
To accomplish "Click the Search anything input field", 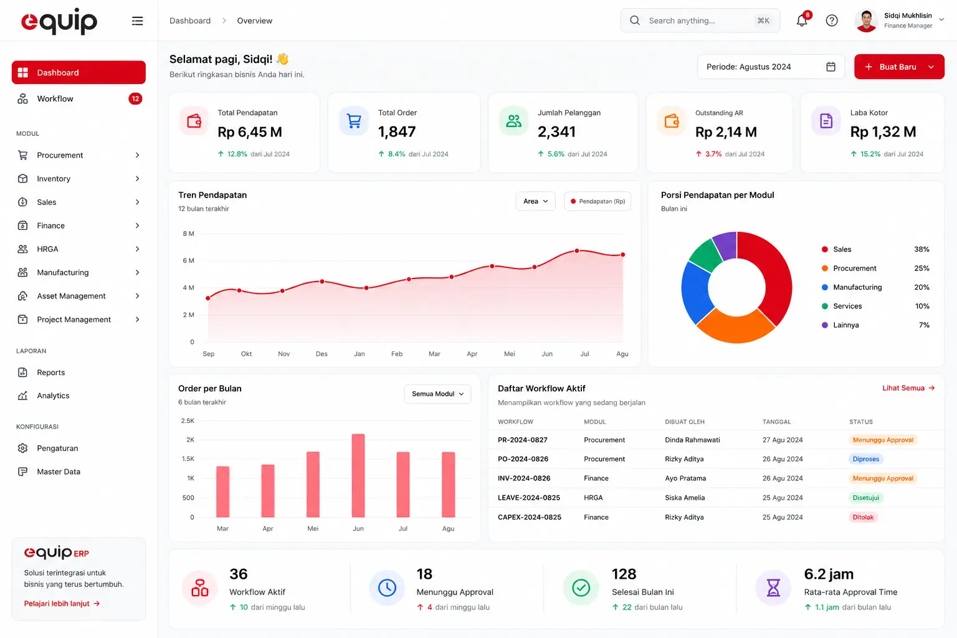I will click(700, 21).
